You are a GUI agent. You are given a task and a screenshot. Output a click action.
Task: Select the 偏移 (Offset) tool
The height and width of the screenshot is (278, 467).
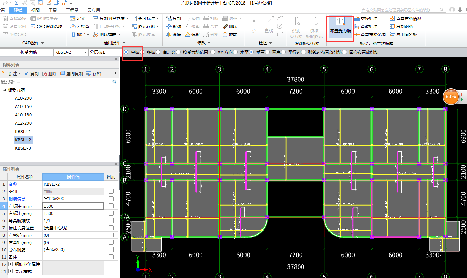coord(192,34)
